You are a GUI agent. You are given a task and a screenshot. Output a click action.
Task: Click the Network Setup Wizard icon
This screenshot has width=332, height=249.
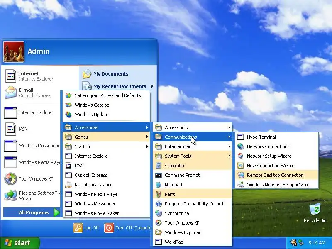[241, 156]
